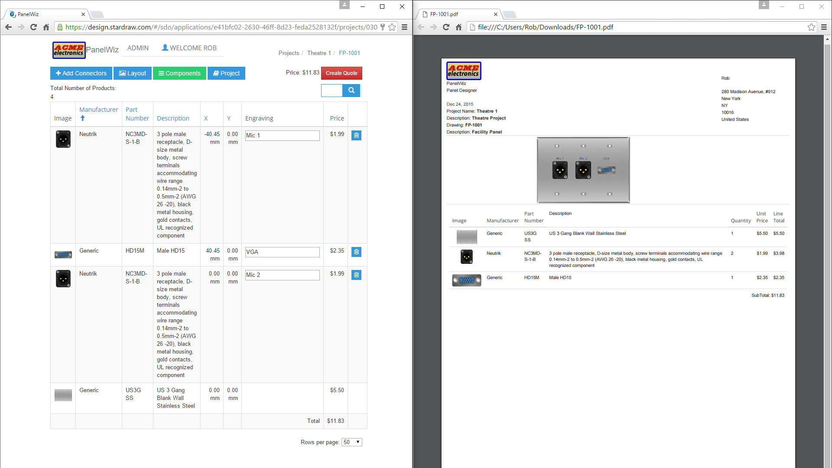Click the PDF vertical scrollbar
Viewport: 832px width, 468px height.
(x=827, y=251)
